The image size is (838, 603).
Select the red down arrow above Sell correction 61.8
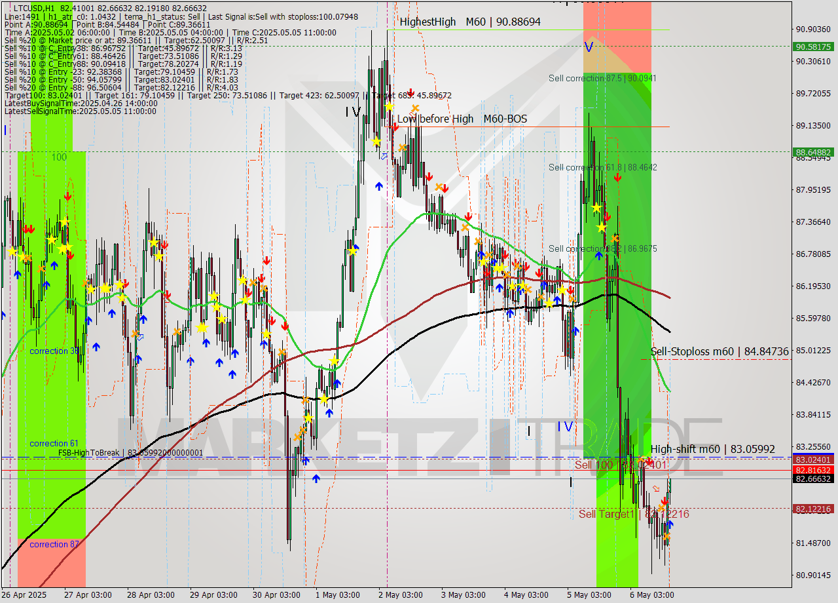618,177
